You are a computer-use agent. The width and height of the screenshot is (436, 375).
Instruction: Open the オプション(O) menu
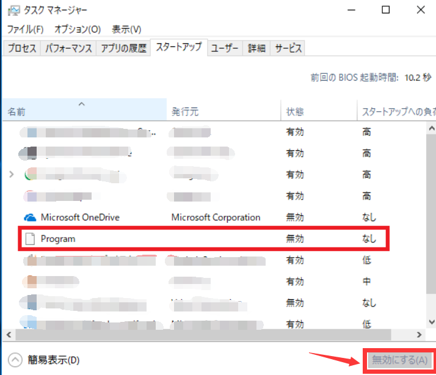click(78, 29)
